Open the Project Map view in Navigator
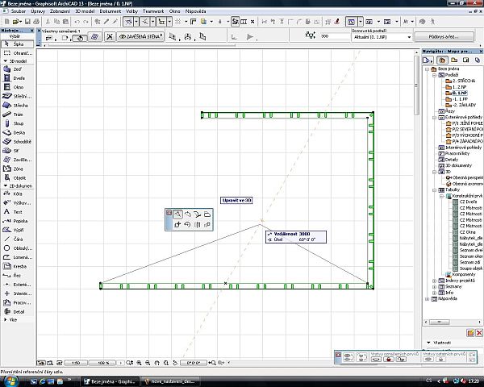This screenshot has width=484, height=387. click(442, 60)
